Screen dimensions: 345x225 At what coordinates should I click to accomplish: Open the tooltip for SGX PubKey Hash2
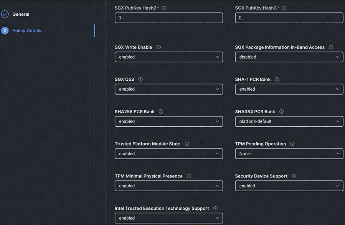coord(163,8)
